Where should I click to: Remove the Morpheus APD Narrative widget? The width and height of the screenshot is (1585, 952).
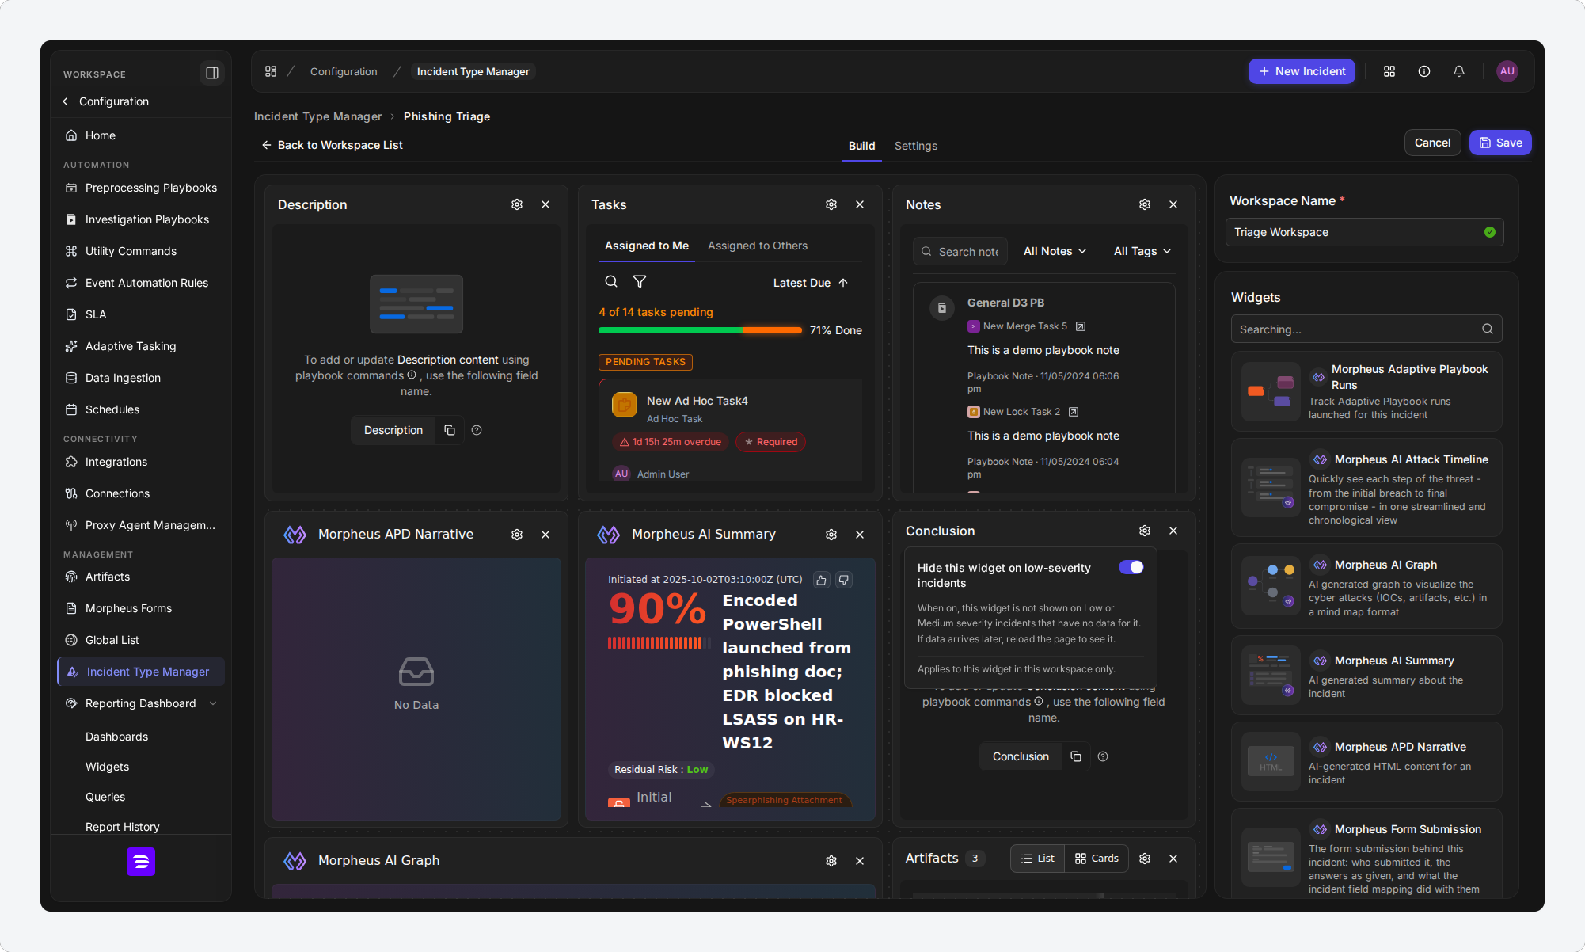(x=545, y=535)
